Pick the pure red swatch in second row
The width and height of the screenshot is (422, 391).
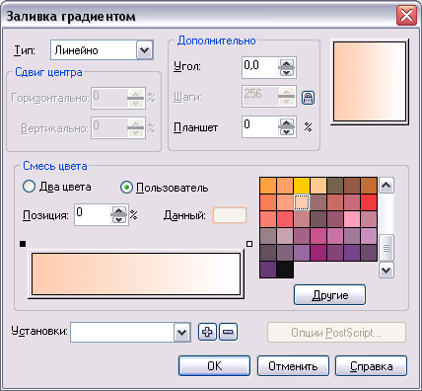(369, 202)
